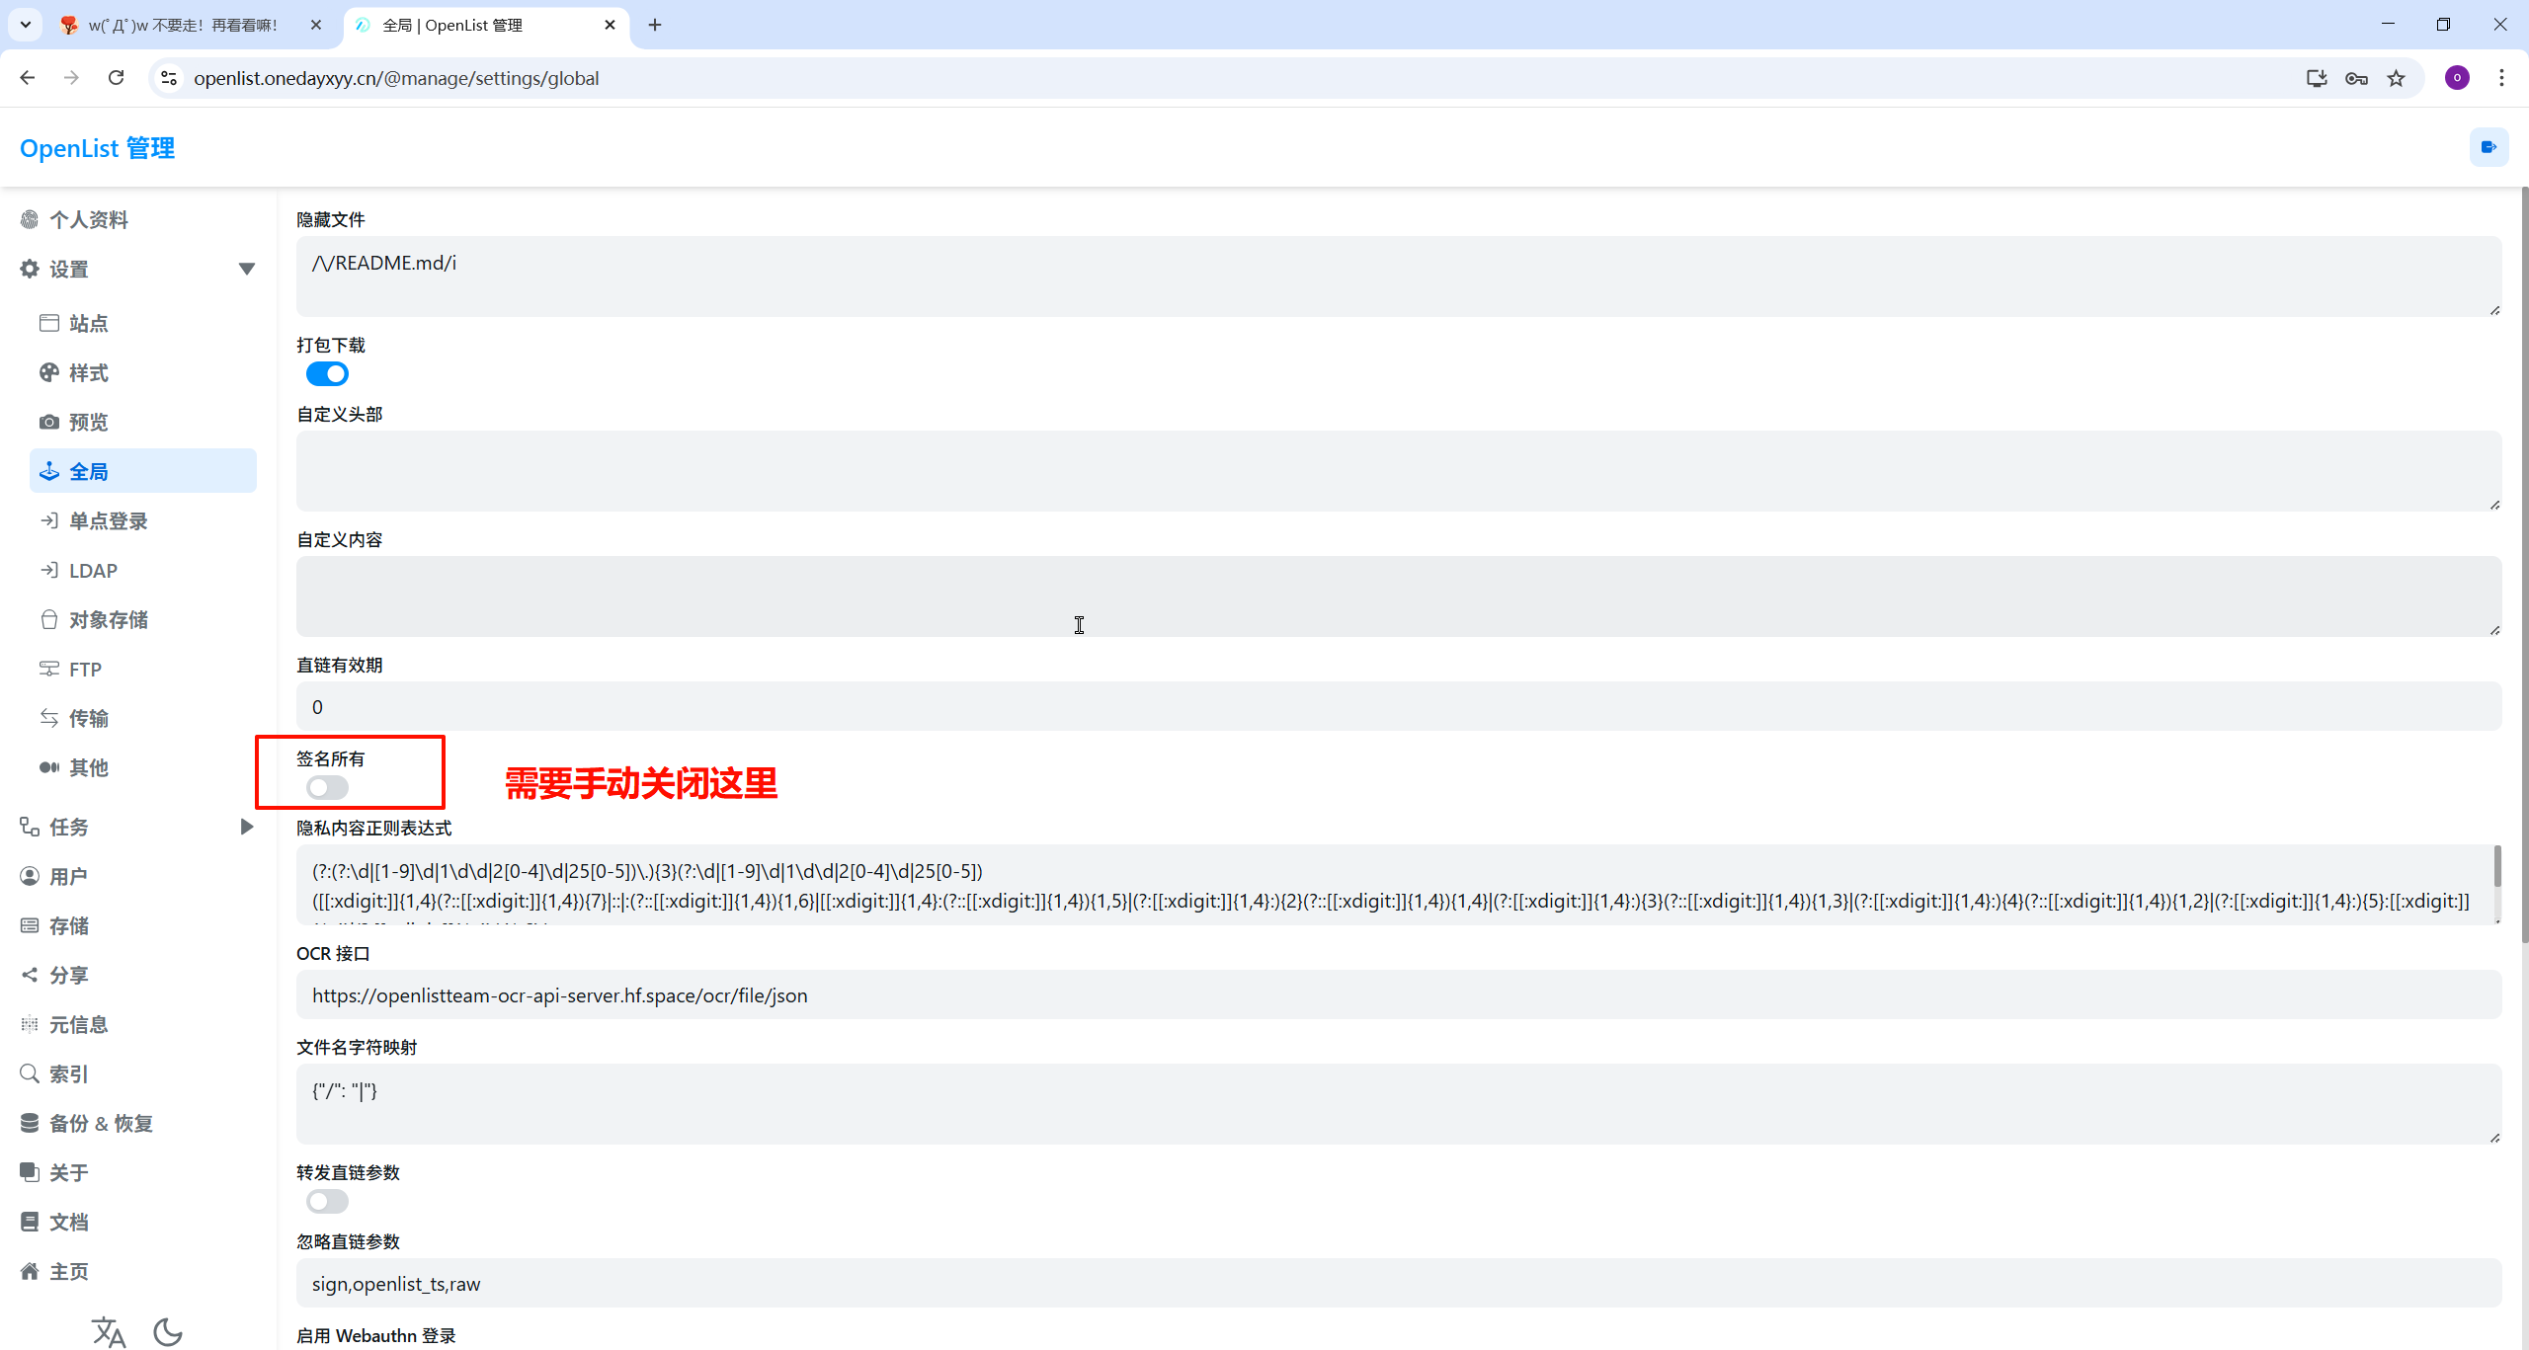Image resolution: width=2529 pixels, height=1350 pixels.
Task: Click into the 直链有效期 input field
Action: [1398, 707]
